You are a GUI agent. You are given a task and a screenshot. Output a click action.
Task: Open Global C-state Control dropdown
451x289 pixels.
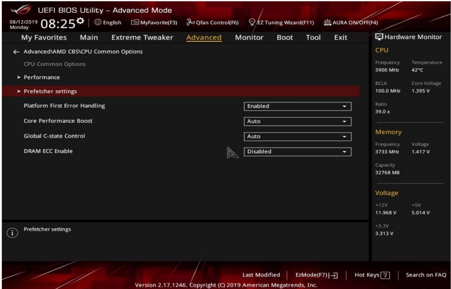tap(297, 137)
